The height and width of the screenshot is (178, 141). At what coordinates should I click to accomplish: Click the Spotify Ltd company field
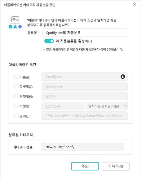[x=85, y=87]
